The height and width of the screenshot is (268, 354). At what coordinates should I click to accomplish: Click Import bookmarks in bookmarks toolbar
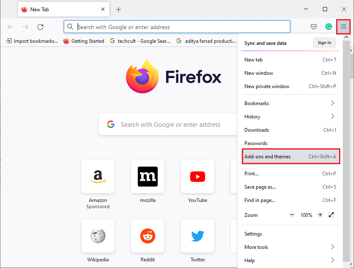(x=32, y=41)
